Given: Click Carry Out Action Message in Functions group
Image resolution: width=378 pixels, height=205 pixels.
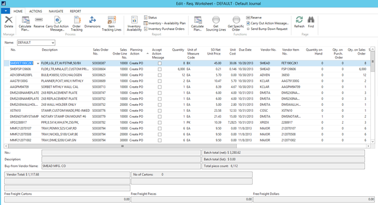Looking at the screenshot, I should click(267, 23).
